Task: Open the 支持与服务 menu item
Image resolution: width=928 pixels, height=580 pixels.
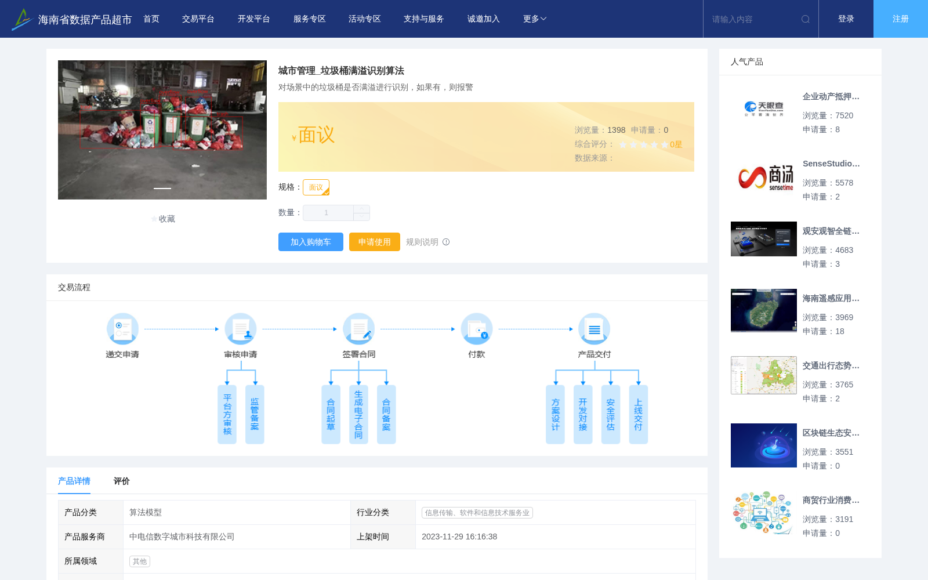Action: click(424, 19)
